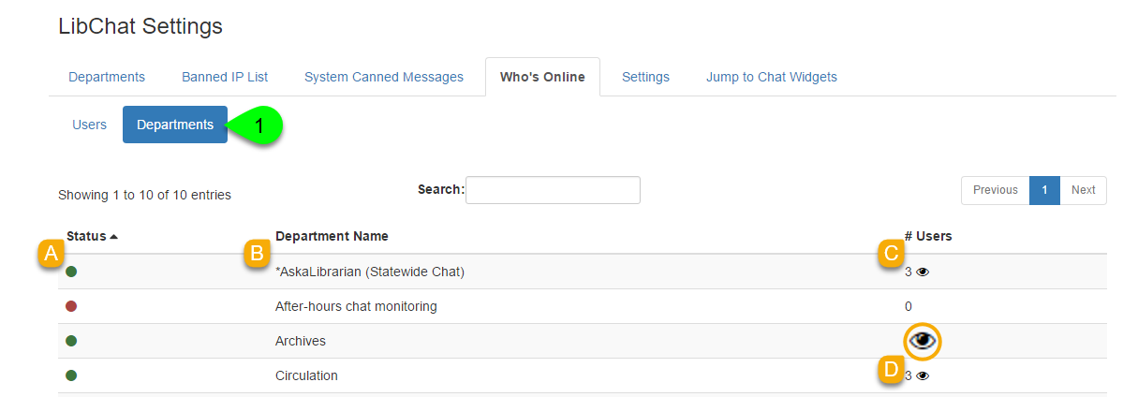Click the Previous pagination button
The height and width of the screenshot is (397, 1123).
996,190
